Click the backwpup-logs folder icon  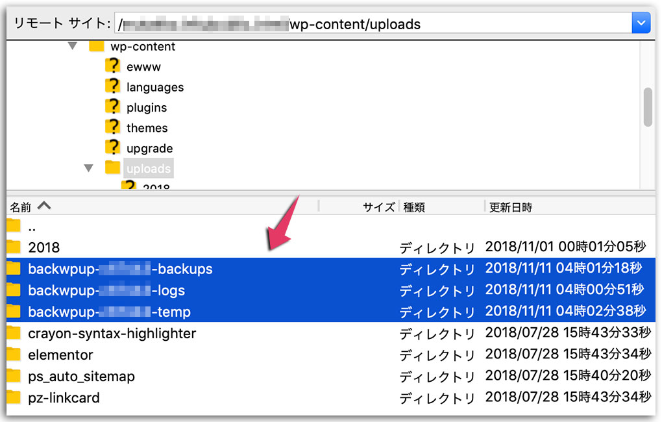[x=13, y=290]
